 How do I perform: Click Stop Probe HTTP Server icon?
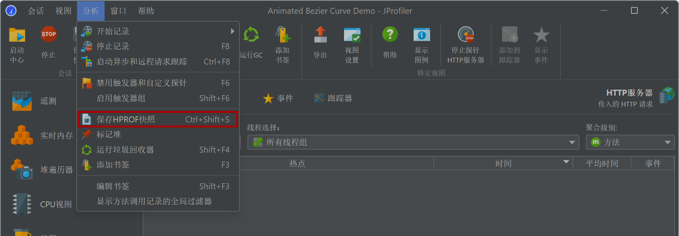tap(466, 35)
